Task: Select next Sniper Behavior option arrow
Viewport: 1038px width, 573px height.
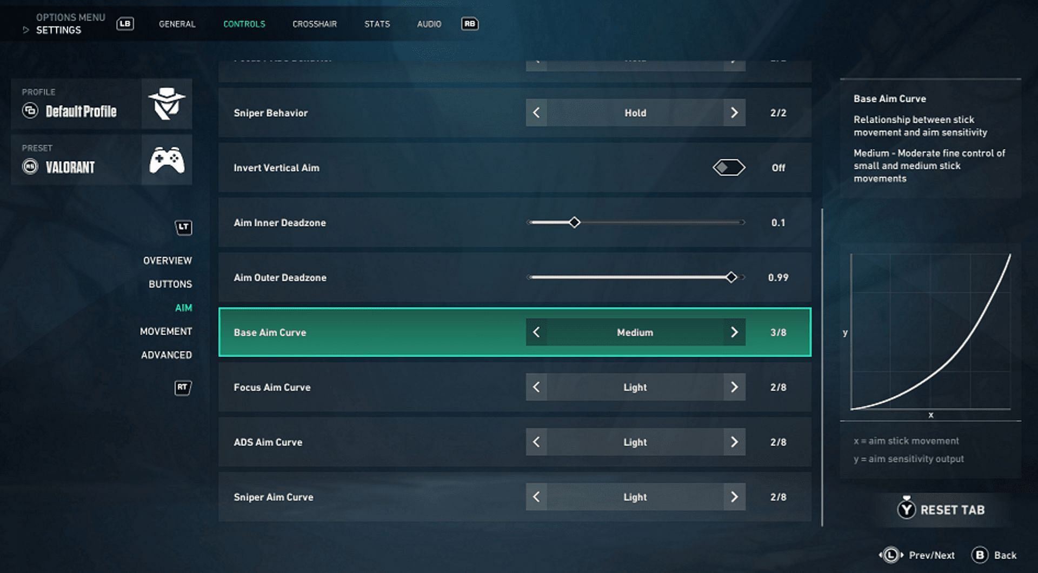Action: 734,112
